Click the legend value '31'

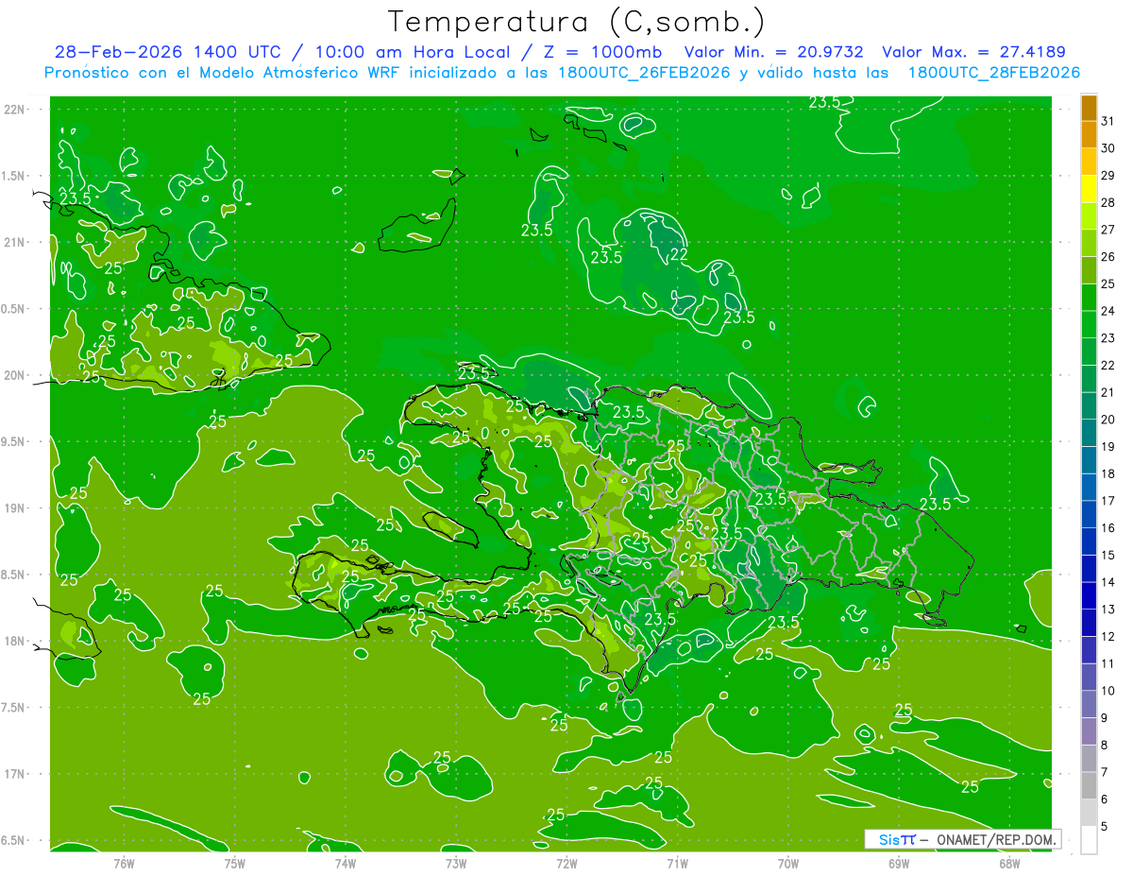[x=1108, y=121]
